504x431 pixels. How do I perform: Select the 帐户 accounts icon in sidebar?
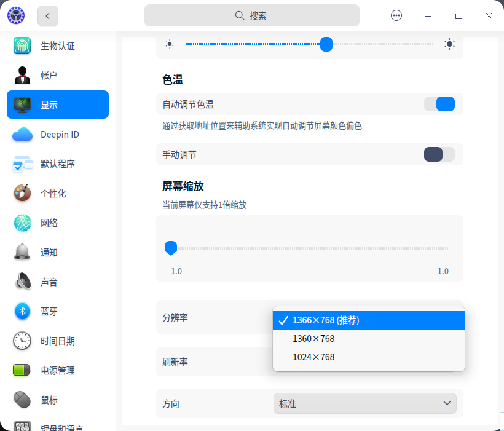tap(22, 75)
